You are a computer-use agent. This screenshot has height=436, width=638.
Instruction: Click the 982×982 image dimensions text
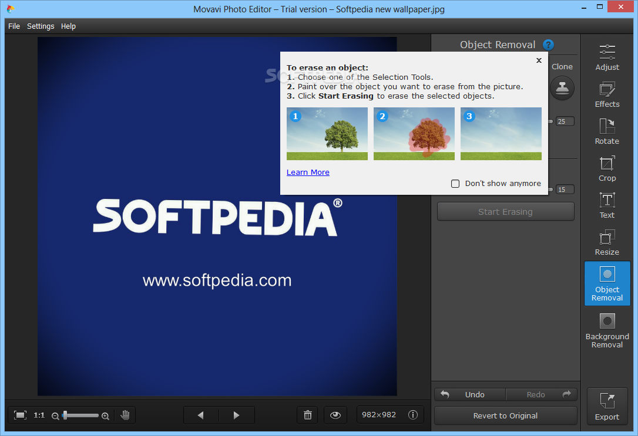[x=379, y=414]
